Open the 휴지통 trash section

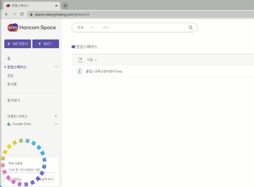(12, 84)
